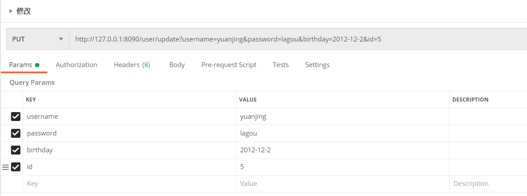Uncheck the id parameter checkbox
This screenshot has width=527, height=196.
click(x=15, y=167)
